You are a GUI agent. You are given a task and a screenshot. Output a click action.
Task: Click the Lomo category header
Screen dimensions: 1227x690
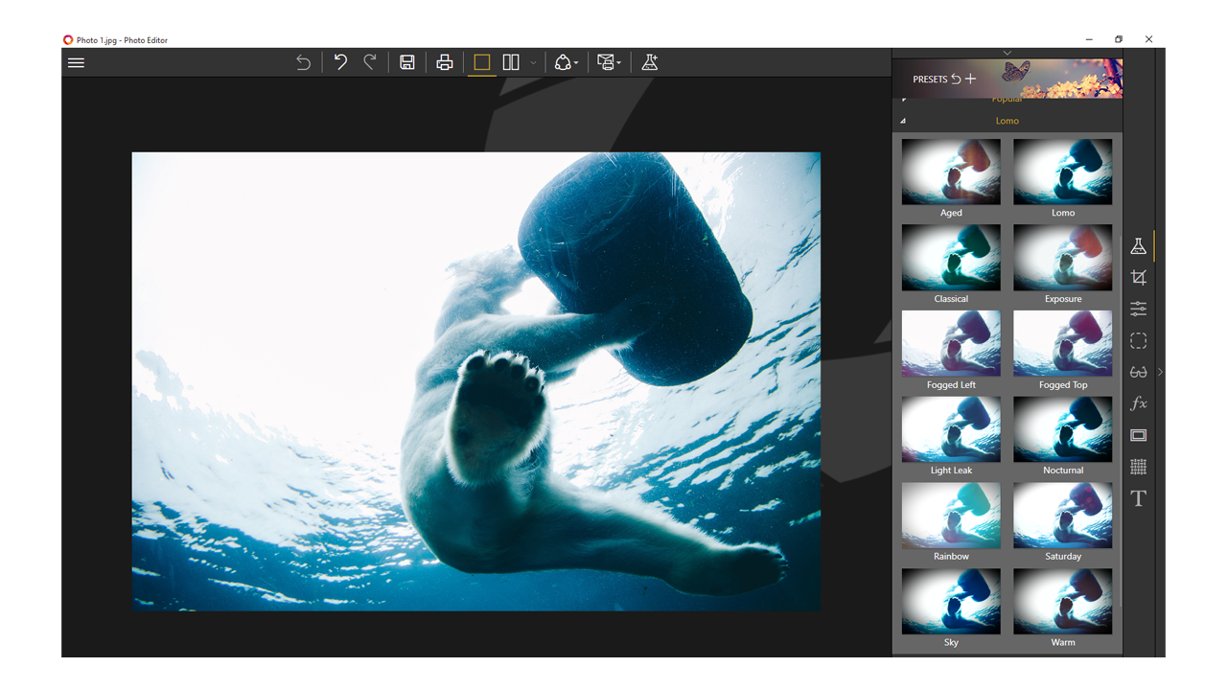1007,121
